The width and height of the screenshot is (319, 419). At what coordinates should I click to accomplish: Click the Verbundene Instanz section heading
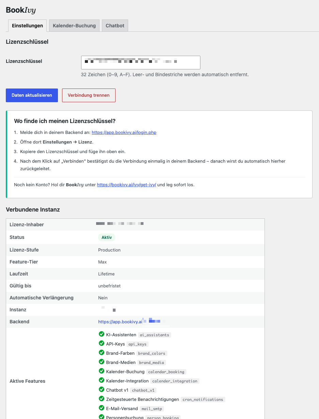[33, 209]
